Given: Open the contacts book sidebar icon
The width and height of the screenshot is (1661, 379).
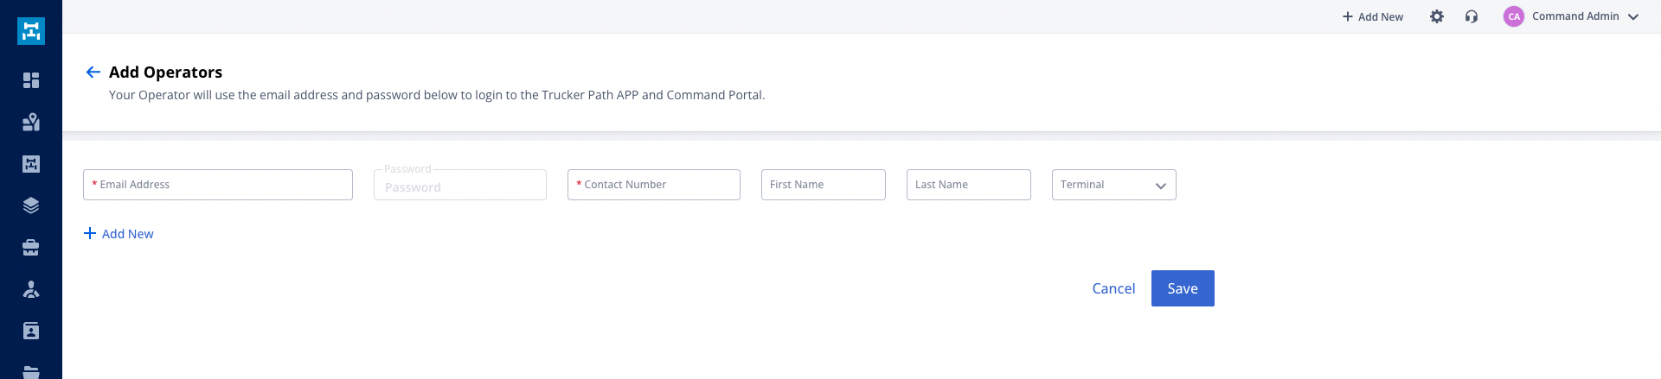Looking at the screenshot, I should pos(31,331).
